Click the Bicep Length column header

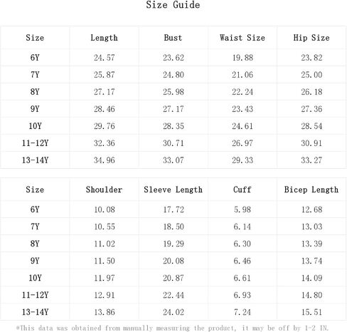point(311,190)
